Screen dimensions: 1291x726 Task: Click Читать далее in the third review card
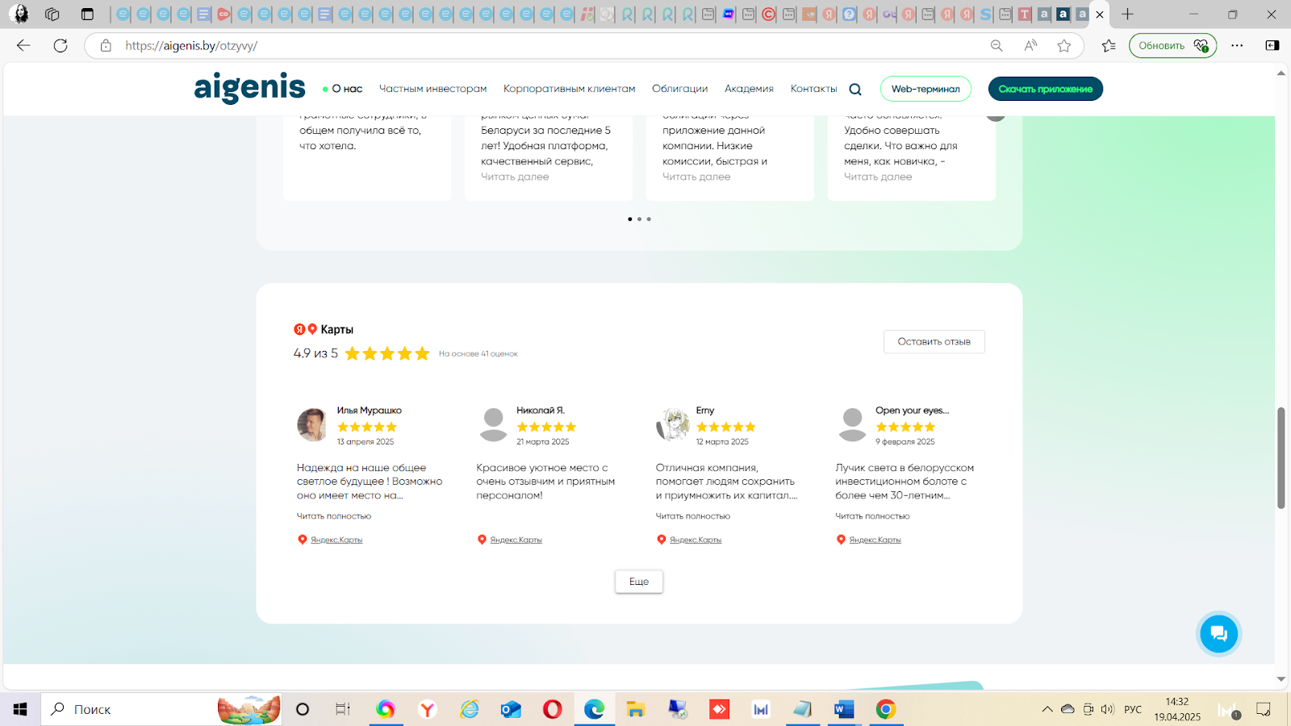pyautogui.click(x=696, y=177)
